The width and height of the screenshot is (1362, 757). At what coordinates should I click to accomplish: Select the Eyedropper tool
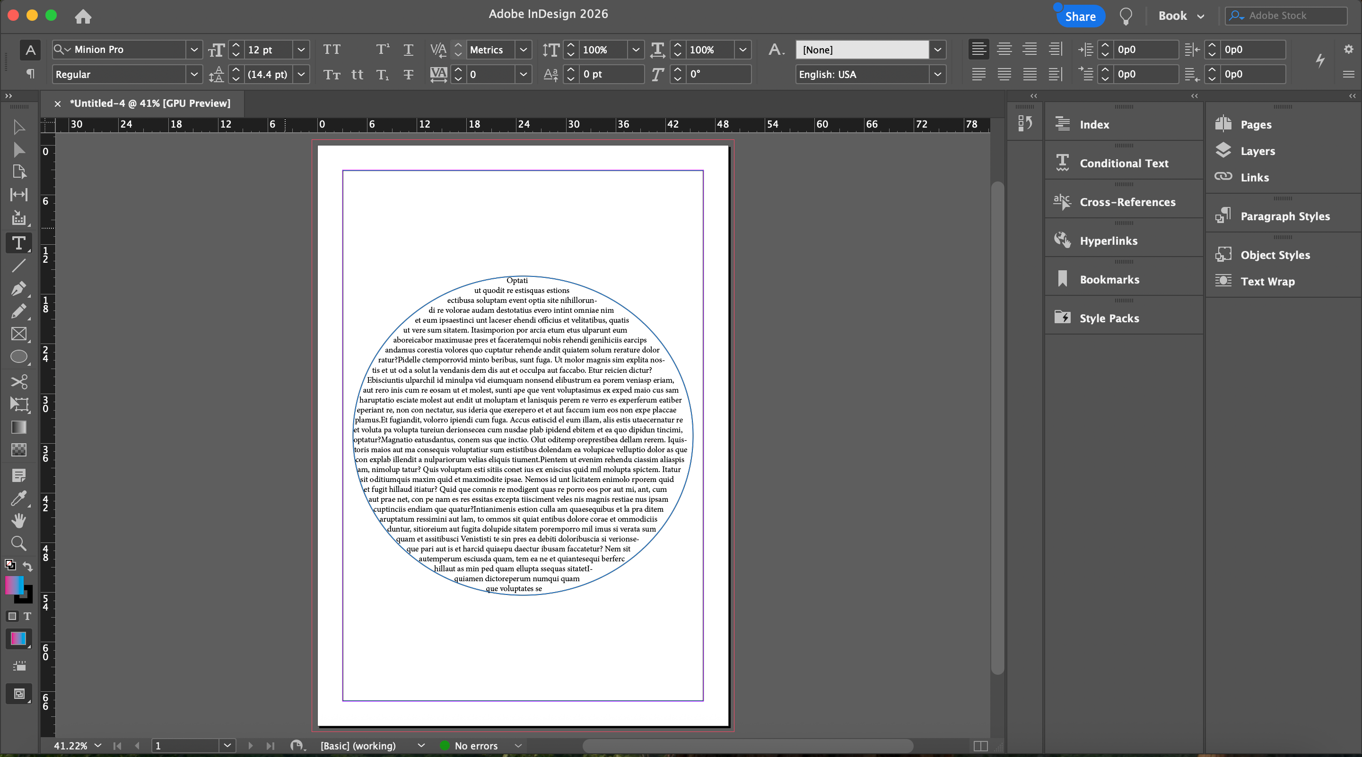tap(18, 498)
